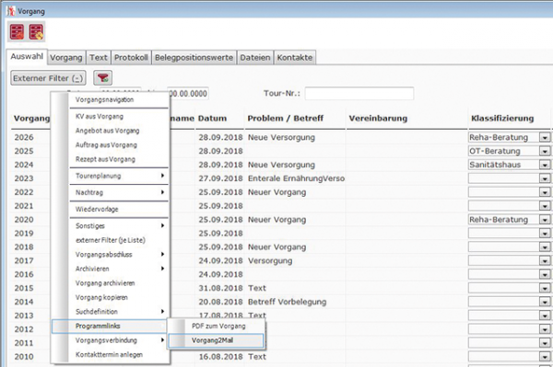Image resolution: width=553 pixels, height=367 pixels.
Task: Open Klassifizierung dropdown for Vorgang 2017
Action: pyautogui.click(x=545, y=260)
